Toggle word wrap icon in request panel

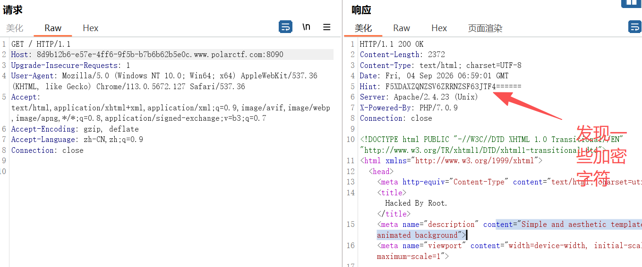coord(285,27)
